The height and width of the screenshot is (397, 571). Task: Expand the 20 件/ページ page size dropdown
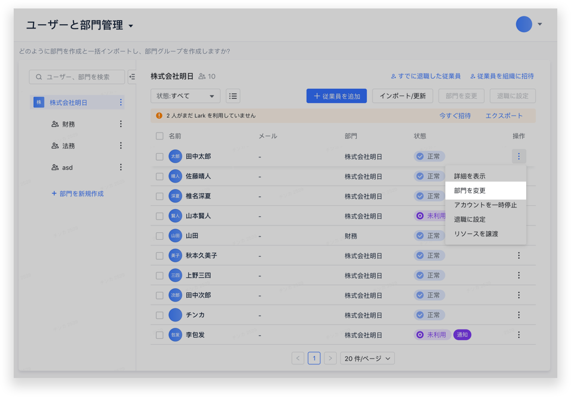[367, 358]
